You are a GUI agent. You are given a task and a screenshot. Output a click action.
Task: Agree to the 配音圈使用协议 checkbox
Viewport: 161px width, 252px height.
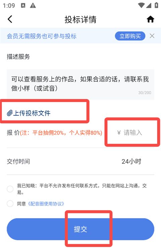click(10, 204)
